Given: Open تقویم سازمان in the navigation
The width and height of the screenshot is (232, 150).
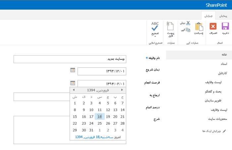Looking at the screenshot, I should (x=213, y=100).
